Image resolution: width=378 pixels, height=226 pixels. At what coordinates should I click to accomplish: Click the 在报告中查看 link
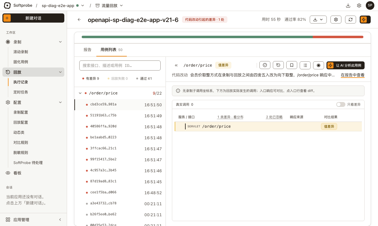coord(352,75)
